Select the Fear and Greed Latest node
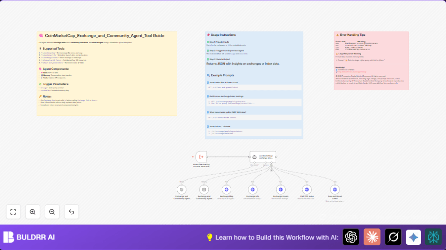The height and width of the screenshot is (250, 446). point(335,189)
